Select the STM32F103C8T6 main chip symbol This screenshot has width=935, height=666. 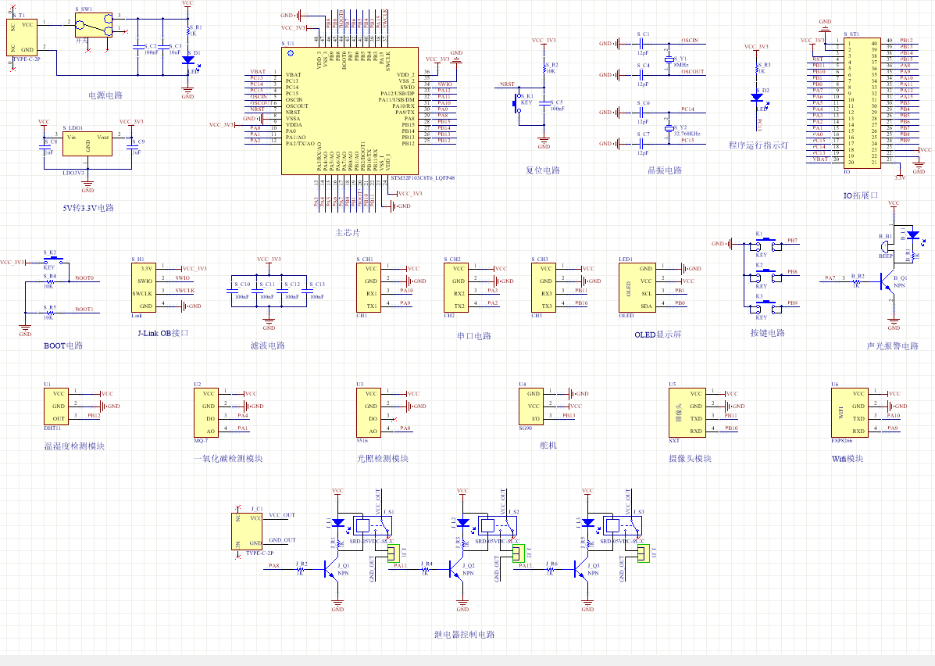point(349,111)
